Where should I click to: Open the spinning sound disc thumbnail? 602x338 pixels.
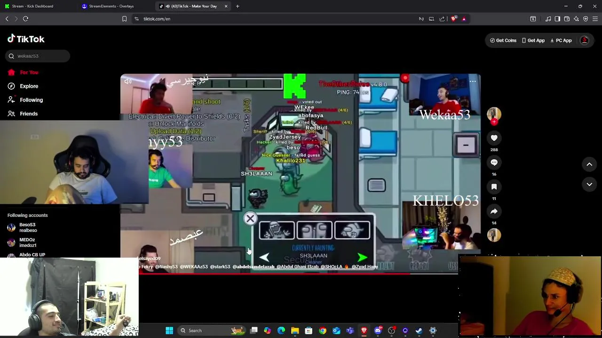click(x=494, y=235)
